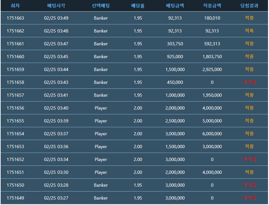Screen dimensions: 269x205
Task: Click bet amount 450,000
Action: 175,82
